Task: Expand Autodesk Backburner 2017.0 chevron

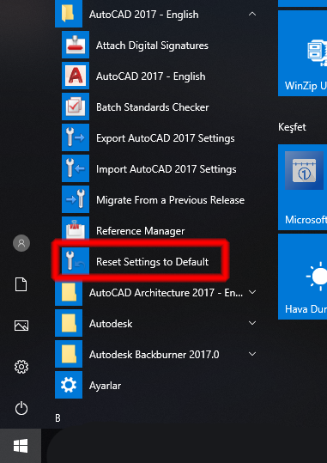Action: pyautogui.click(x=252, y=354)
